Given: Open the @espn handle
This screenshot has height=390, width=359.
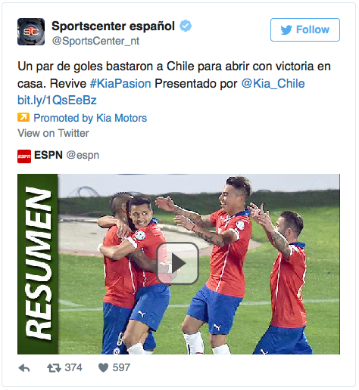Looking at the screenshot, I should [x=83, y=155].
